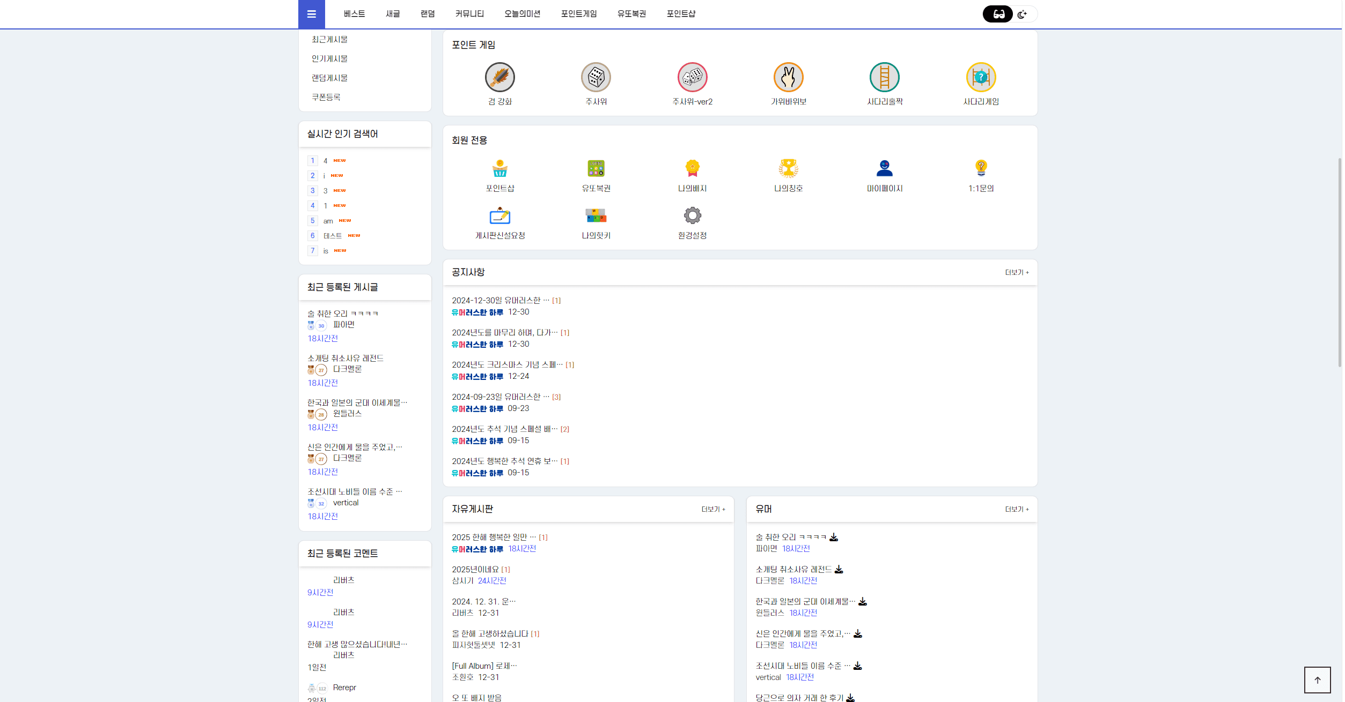Image resolution: width=1345 pixels, height=702 pixels.
Task: Click the page vertical scrollbar
Action: coord(1340,263)
